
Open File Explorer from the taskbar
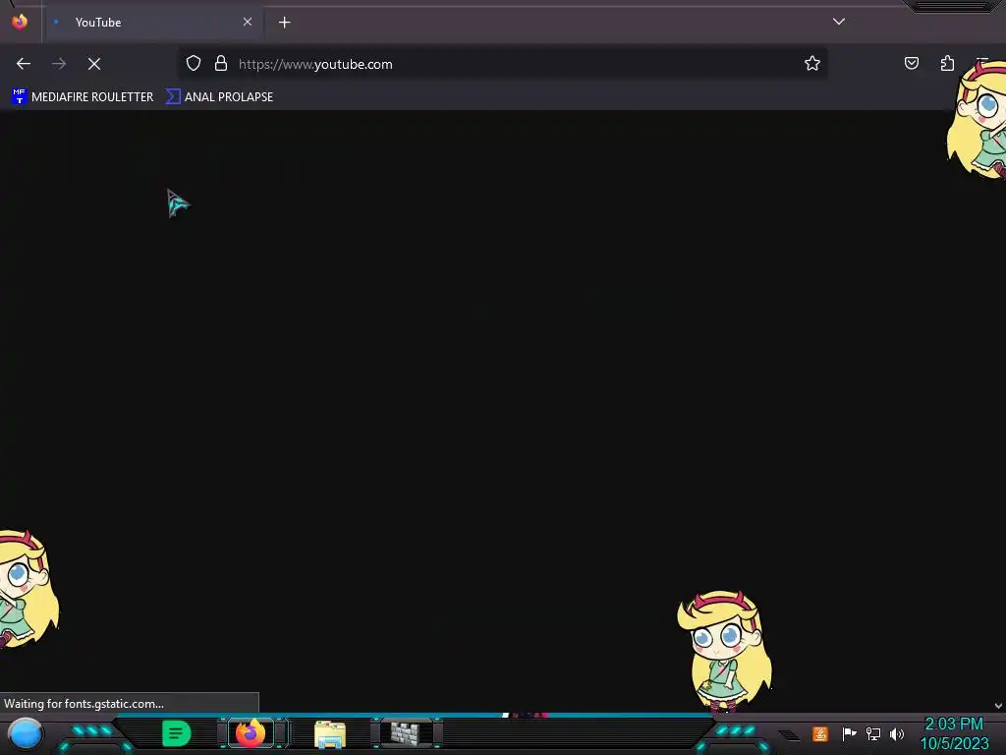click(x=330, y=734)
